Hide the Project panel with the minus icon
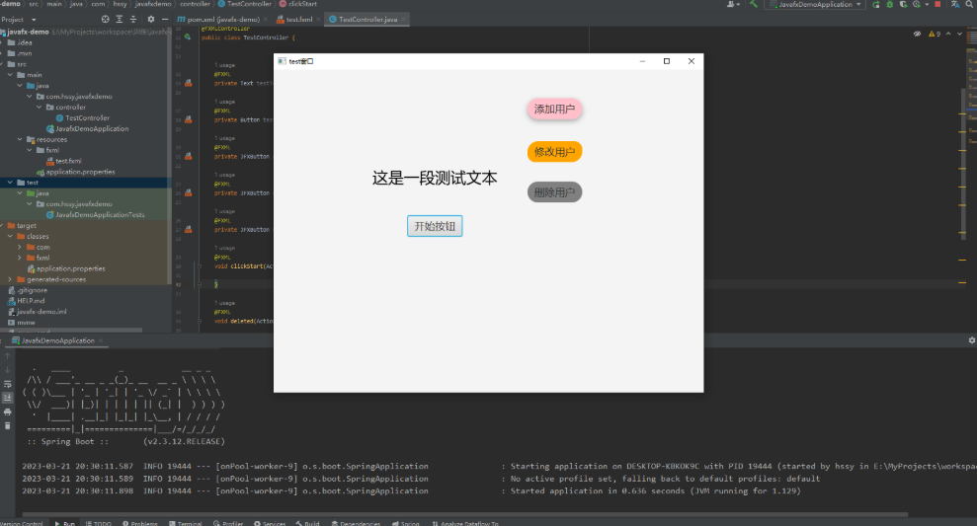 coord(165,20)
